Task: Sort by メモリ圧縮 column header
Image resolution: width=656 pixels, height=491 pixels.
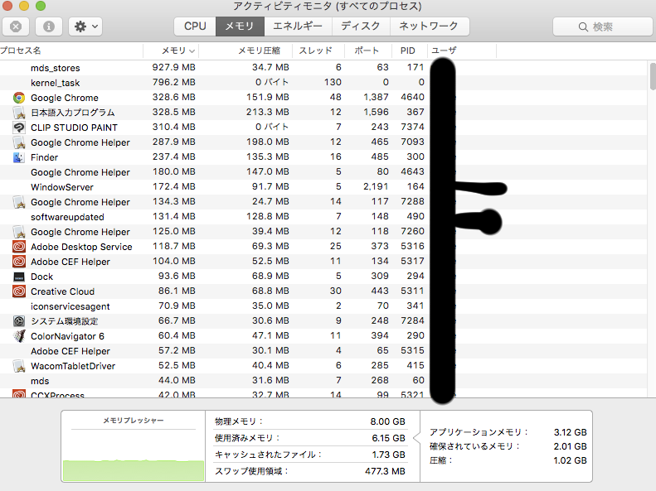Action: coord(245,51)
